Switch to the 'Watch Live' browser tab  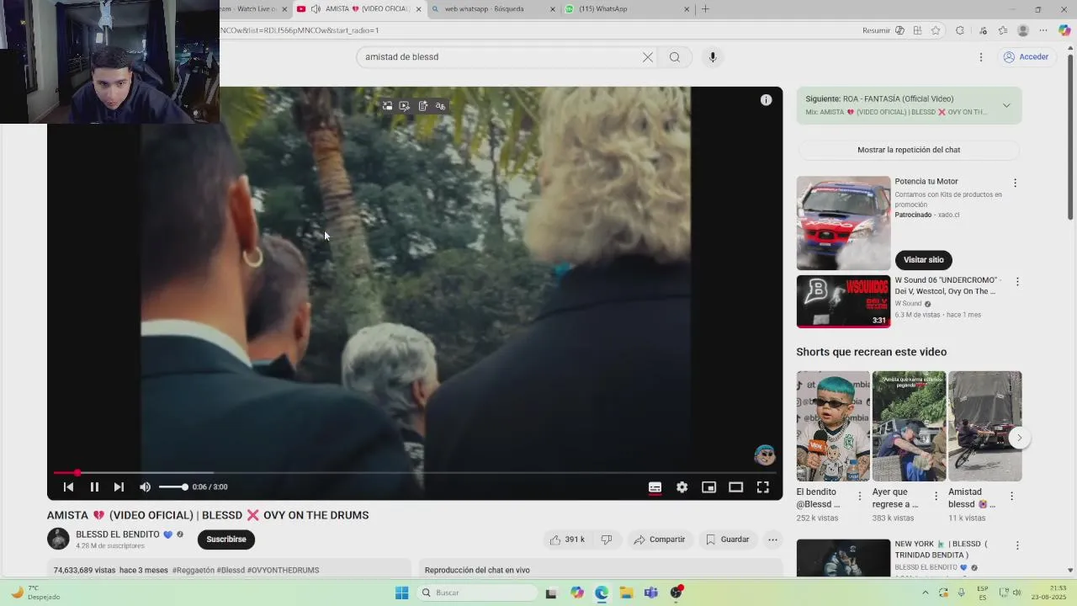[x=249, y=9]
